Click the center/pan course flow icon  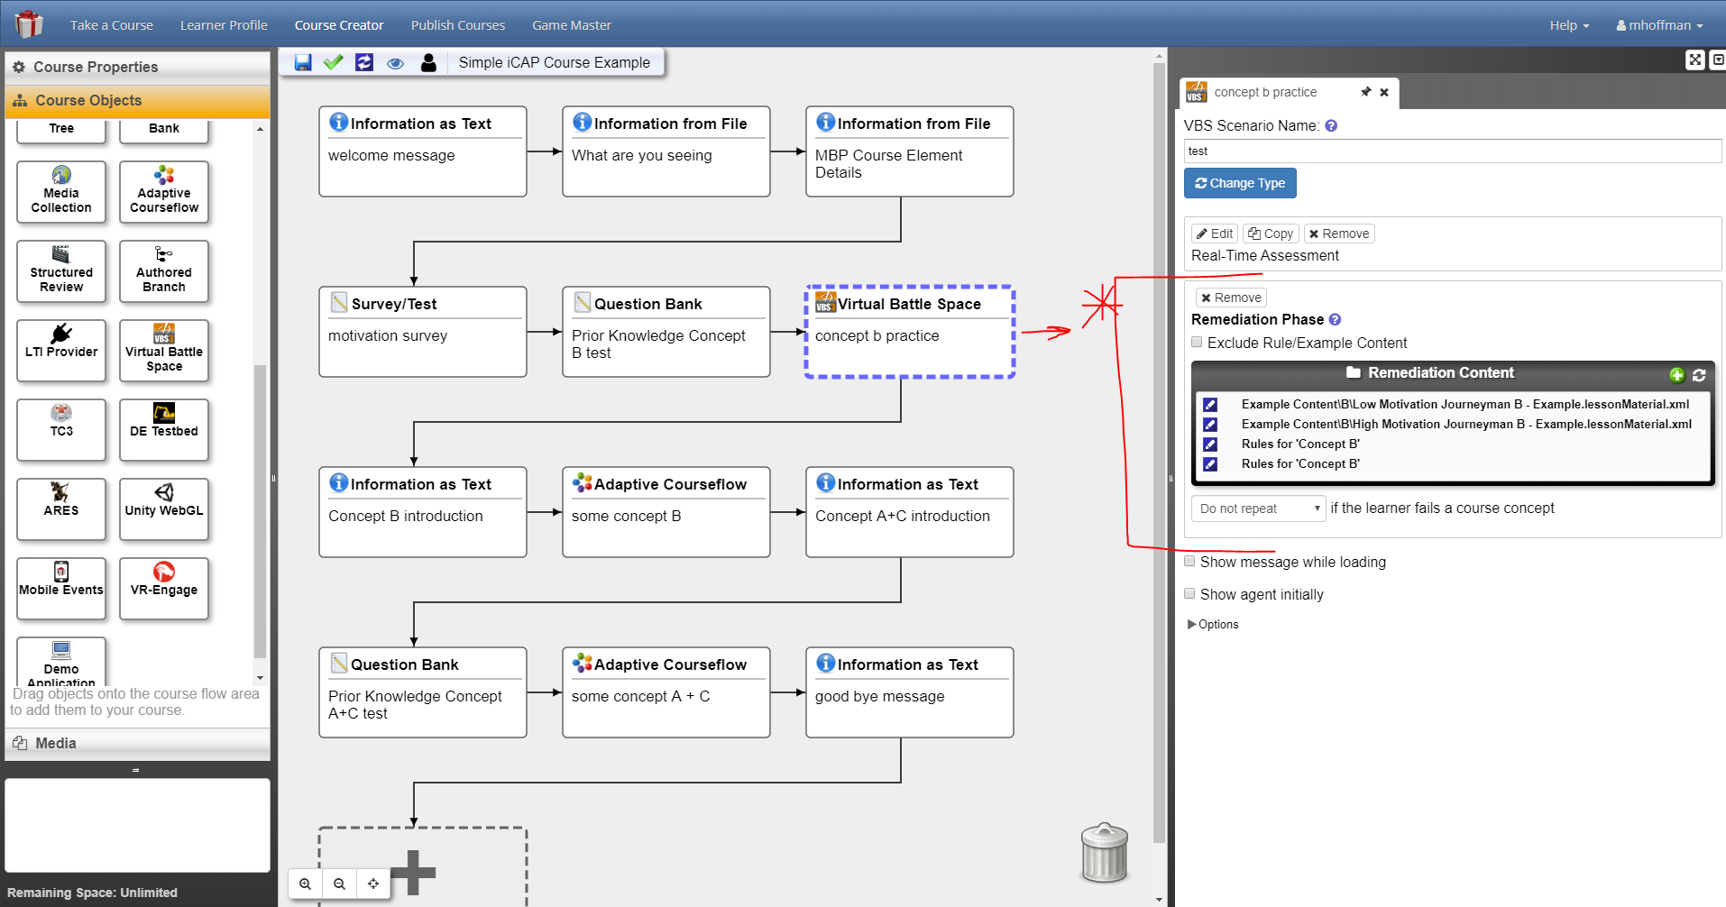point(373,884)
